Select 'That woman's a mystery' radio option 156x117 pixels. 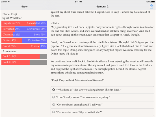[x=102, y=97]
